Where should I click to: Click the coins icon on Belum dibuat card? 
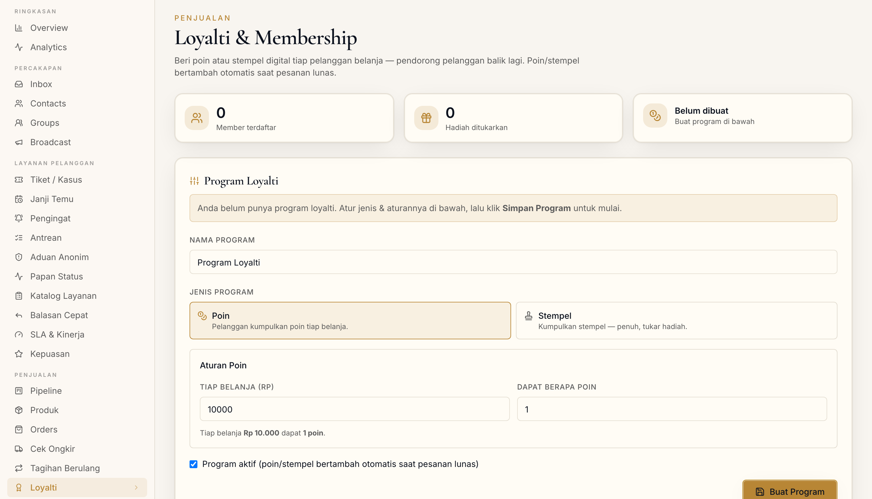[655, 116]
